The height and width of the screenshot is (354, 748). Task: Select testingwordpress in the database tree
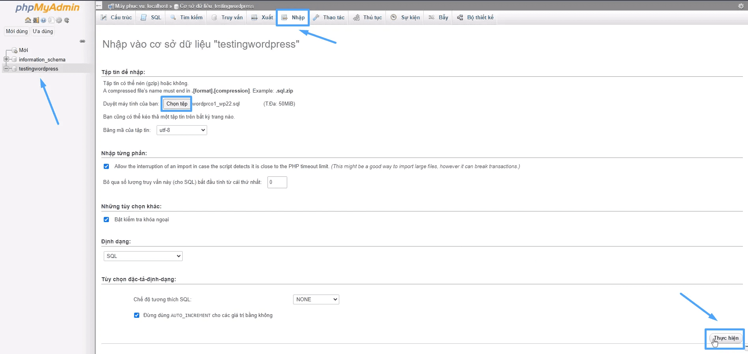tap(38, 69)
